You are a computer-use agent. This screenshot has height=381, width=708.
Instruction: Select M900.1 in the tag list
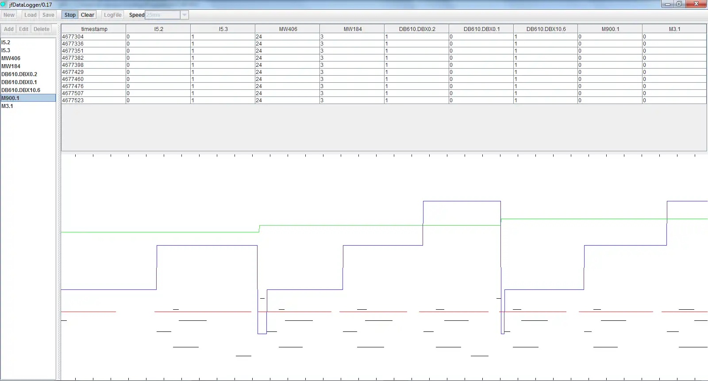[28, 98]
